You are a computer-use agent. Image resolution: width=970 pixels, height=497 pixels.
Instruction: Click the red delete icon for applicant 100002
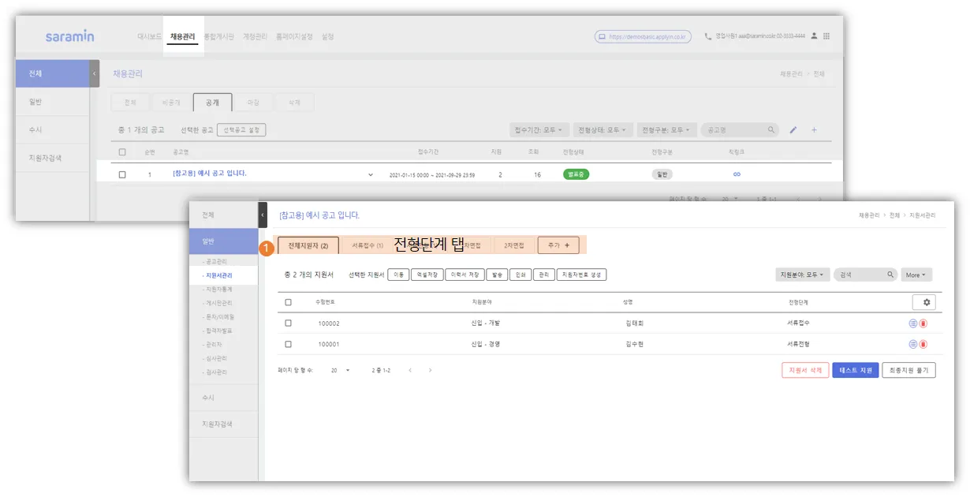(x=923, y=323)
